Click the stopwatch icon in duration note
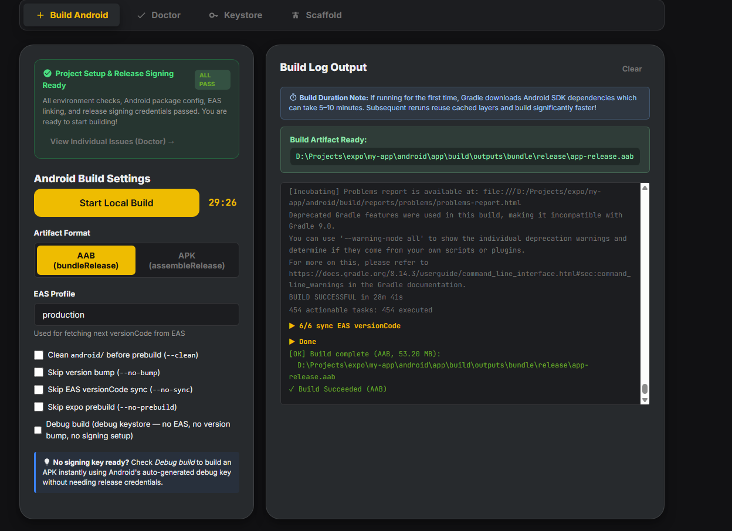Viewport: 732px width, 531px height. (293, 98)
